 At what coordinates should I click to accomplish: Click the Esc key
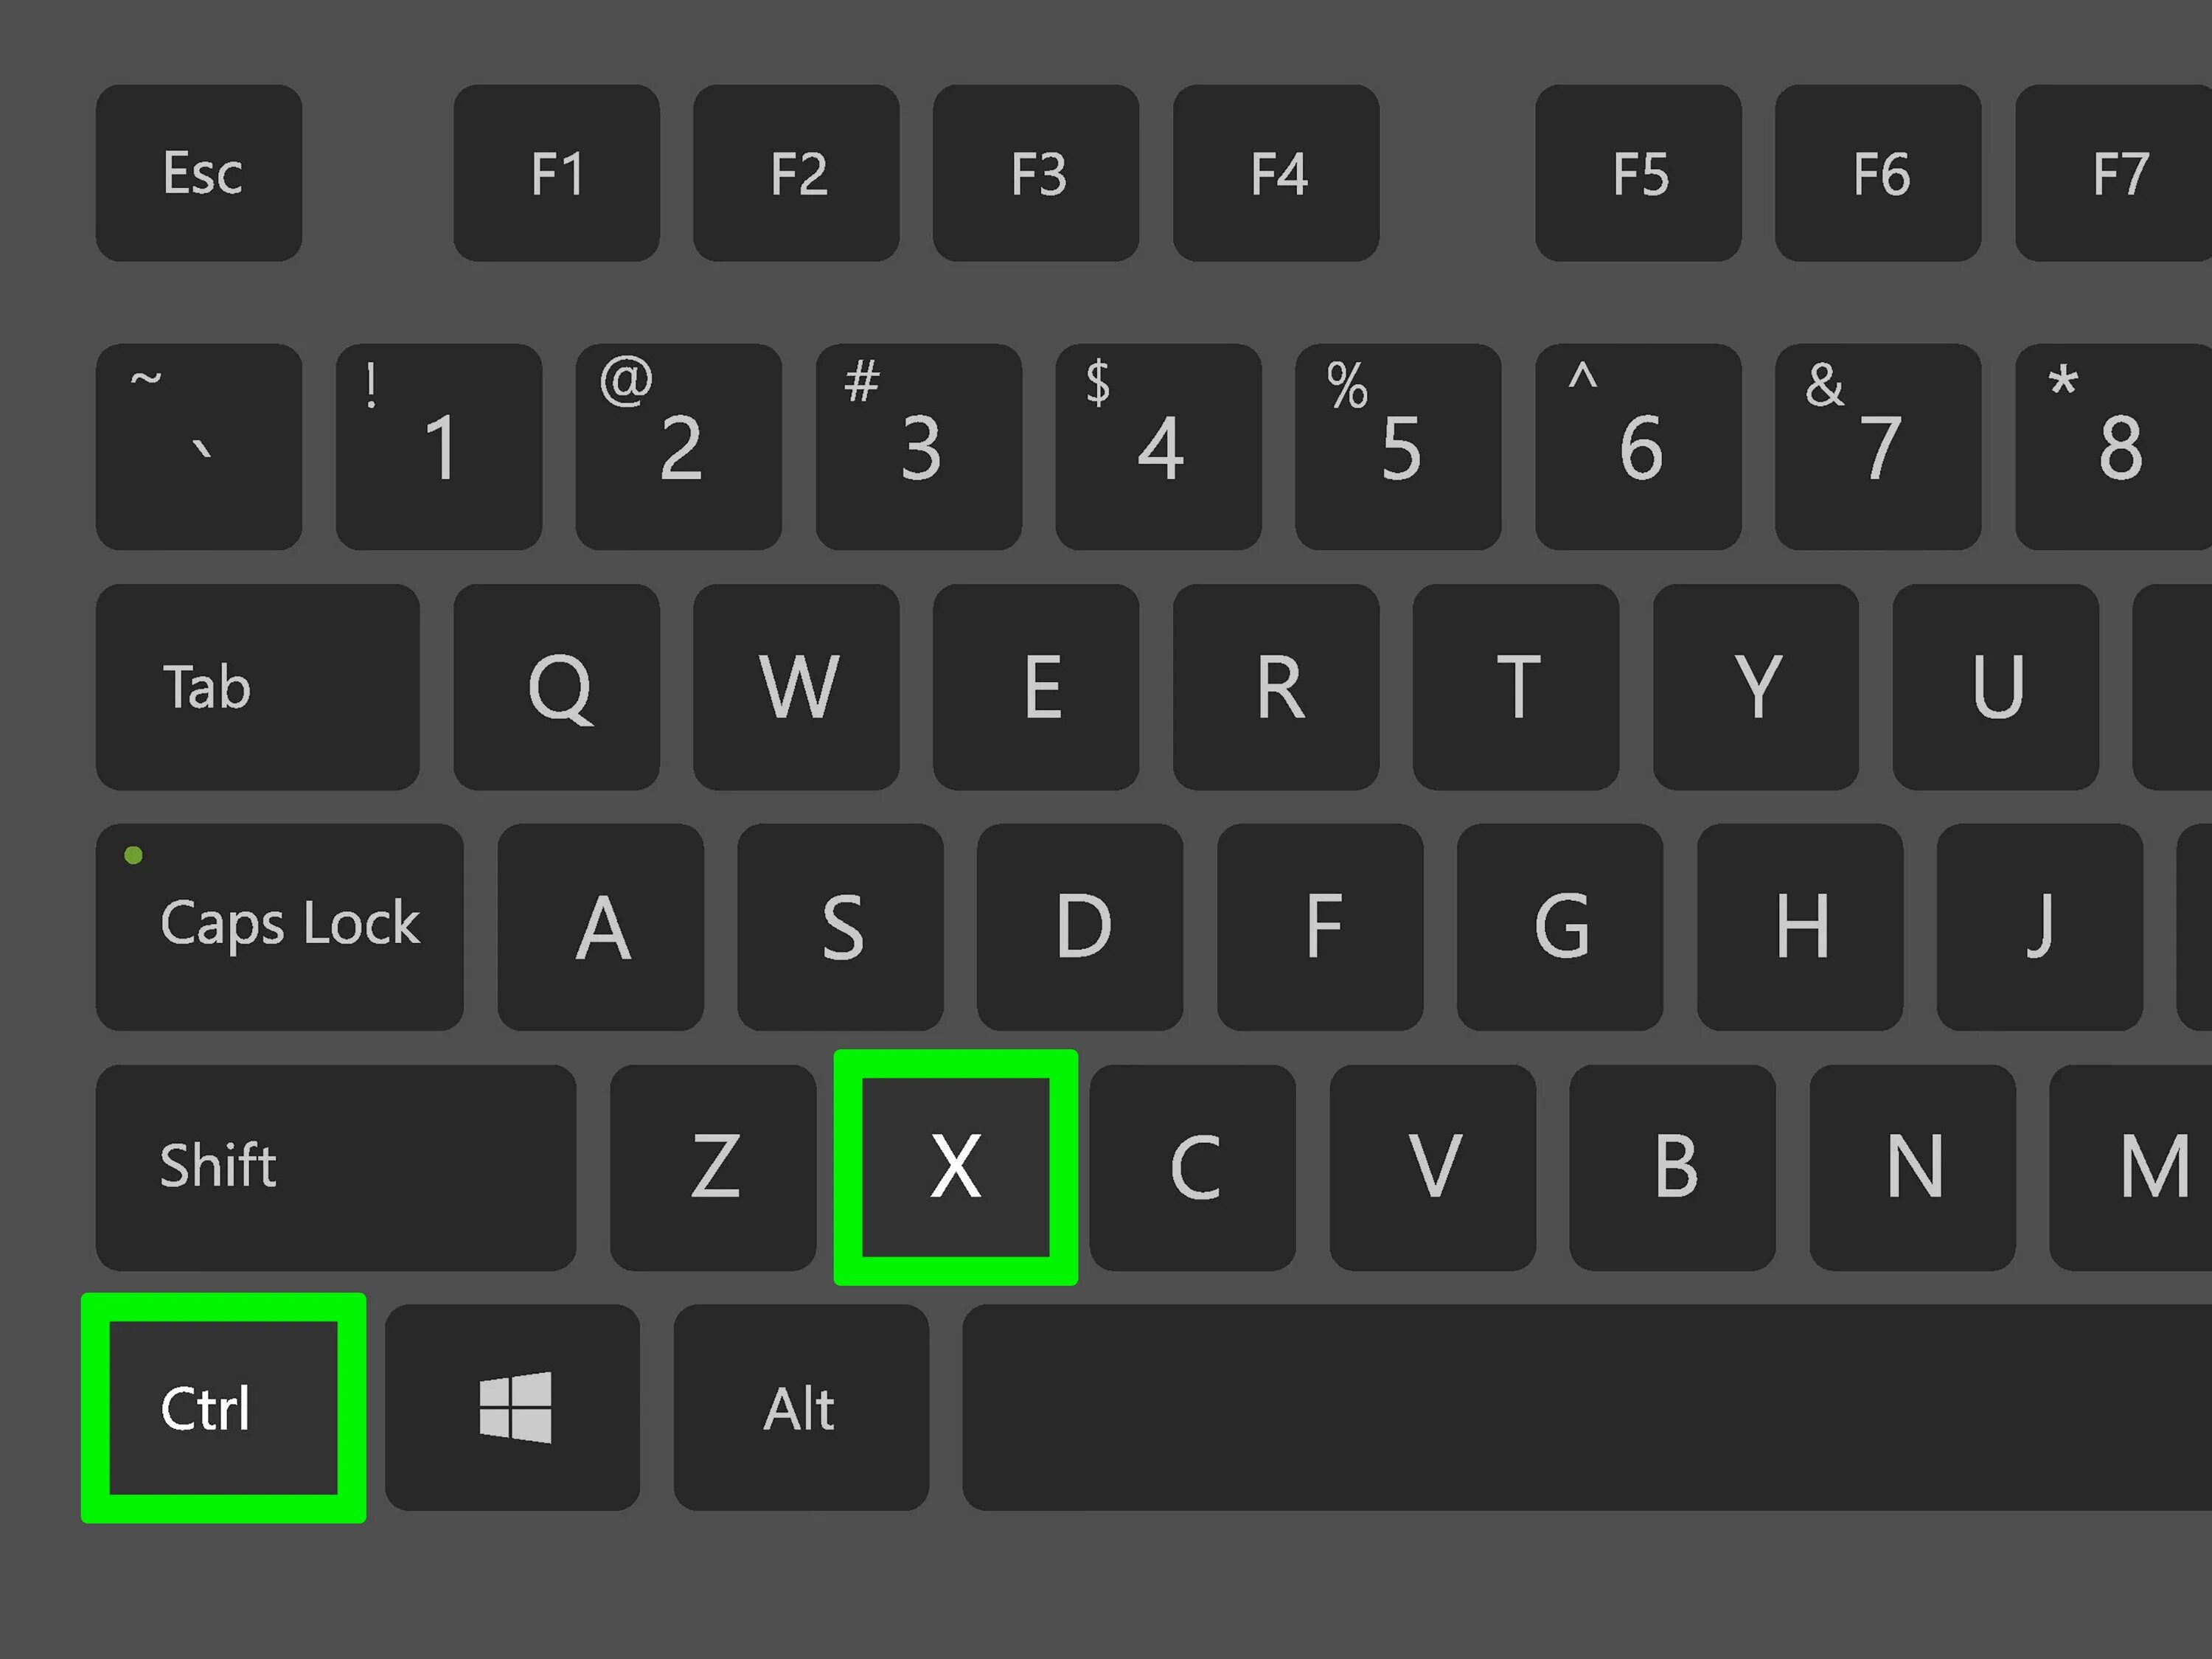click(x=199, y=173)
